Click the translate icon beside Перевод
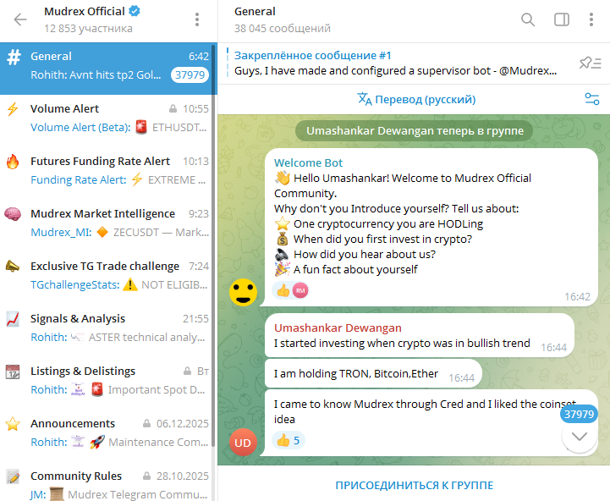The image size is (610, 501). pyautogui.click(x=365, y=99)
